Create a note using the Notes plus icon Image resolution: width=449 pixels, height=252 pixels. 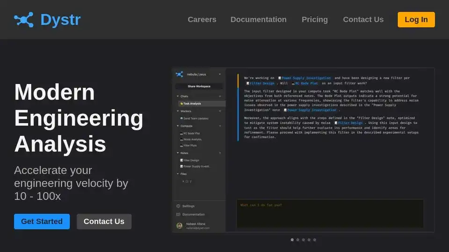[x=220, y=153]
